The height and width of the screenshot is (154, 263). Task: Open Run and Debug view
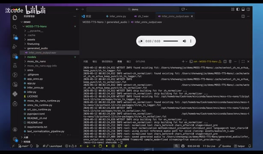[15, 47]
